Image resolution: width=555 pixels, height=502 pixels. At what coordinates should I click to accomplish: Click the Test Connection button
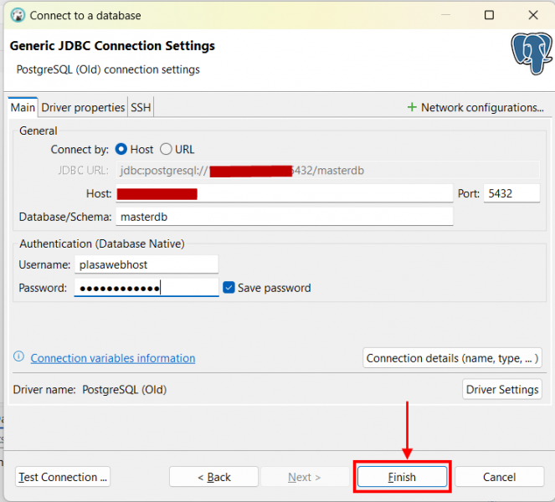click(63, 477)
